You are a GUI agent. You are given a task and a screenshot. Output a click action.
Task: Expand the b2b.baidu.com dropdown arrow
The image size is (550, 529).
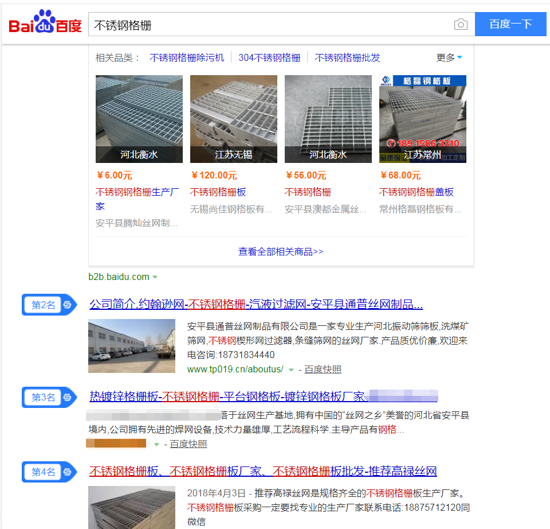(155, 277)
